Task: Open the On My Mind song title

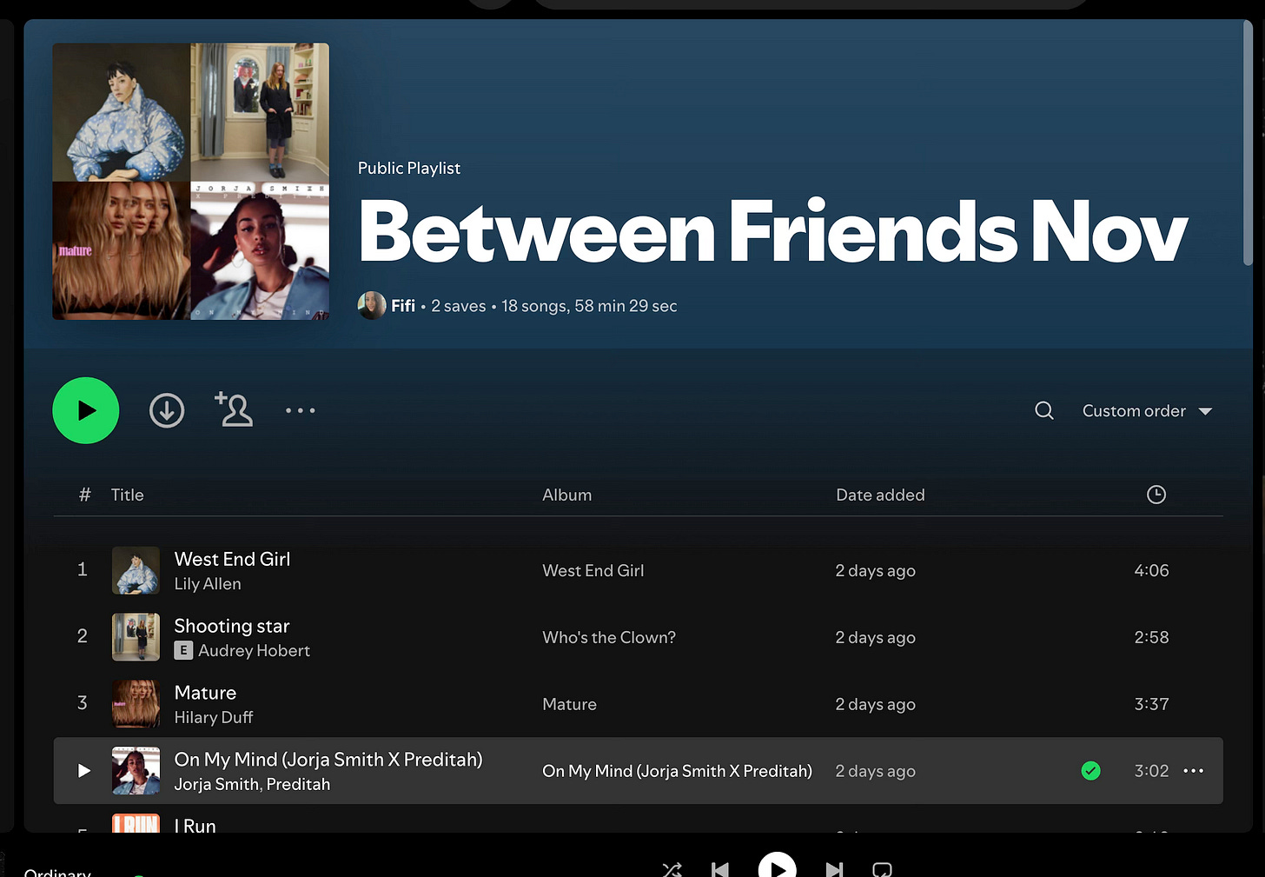Action: click(328, 760)
